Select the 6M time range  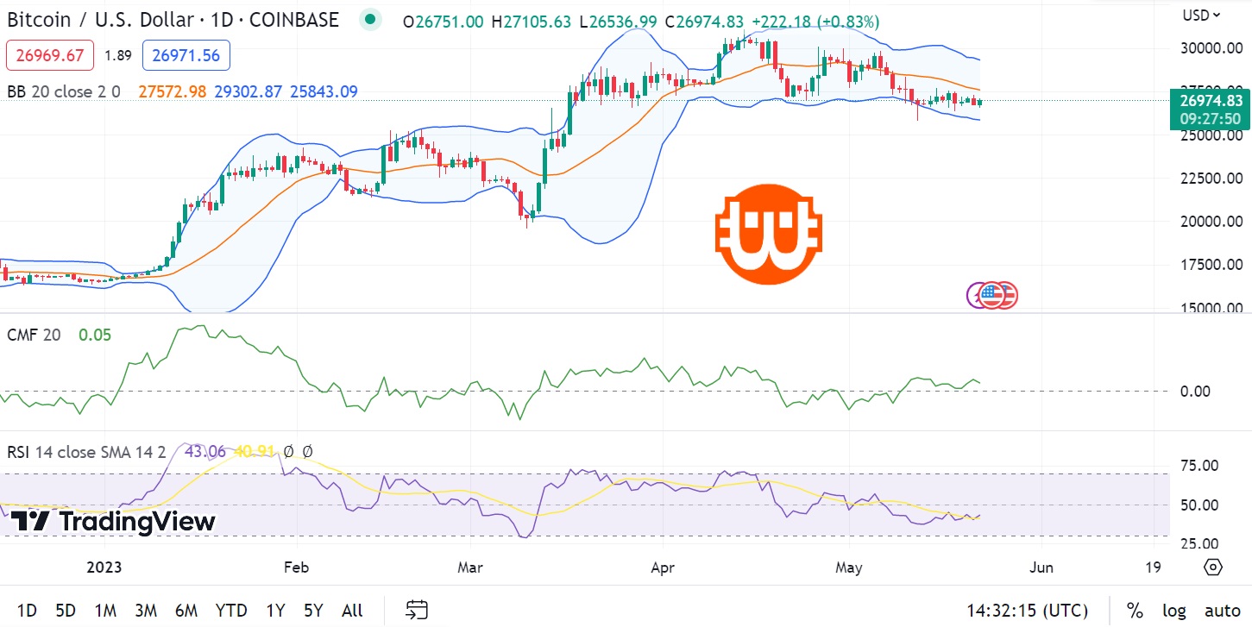(x=186, y=611)
